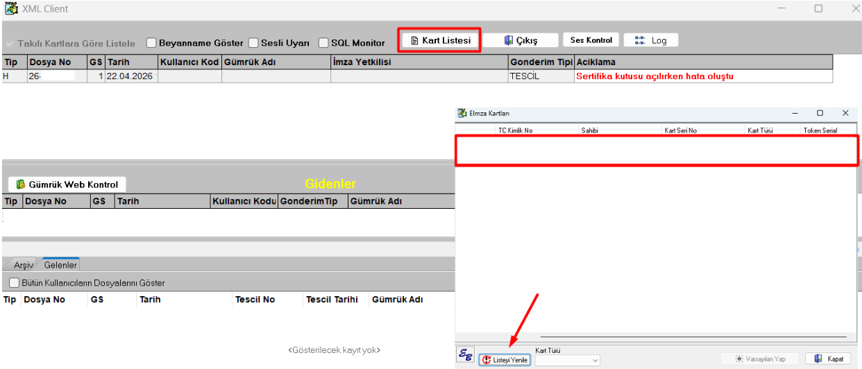Click the Varsayılan Yap button
This screenshot has height=369, width=862.
click(760, 359)
